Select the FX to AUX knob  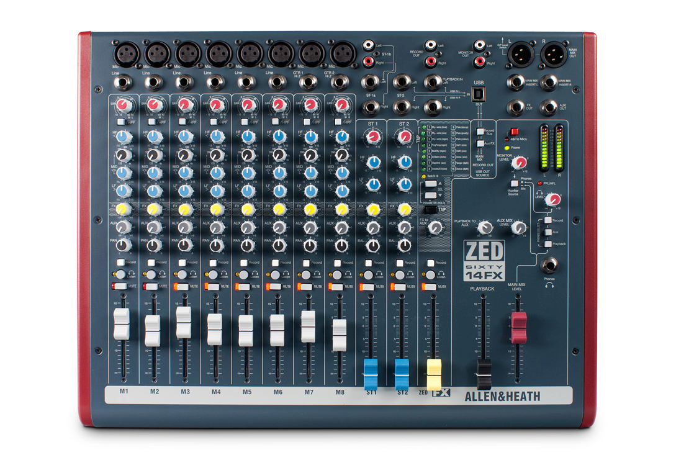coord(435,227)
